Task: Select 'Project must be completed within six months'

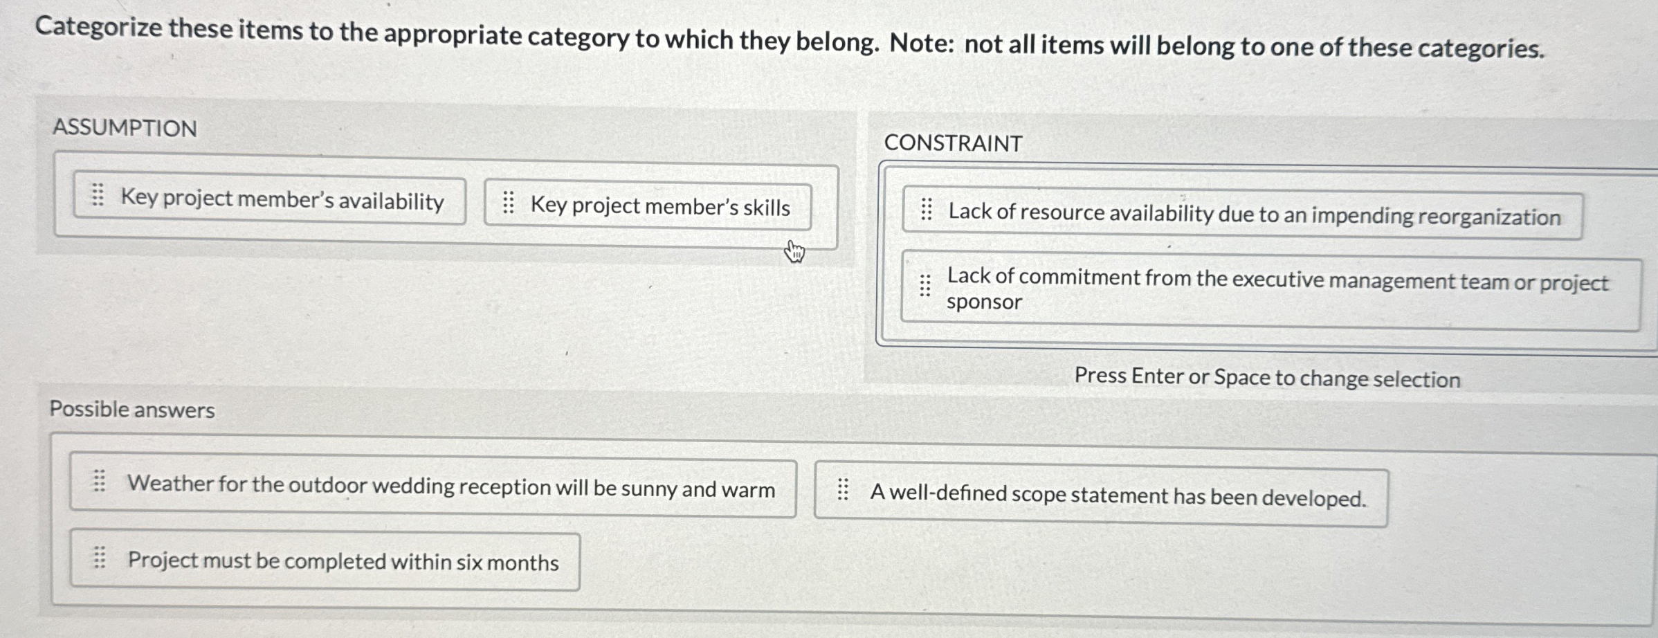Action: pyautogui.click(x=343, y=562)
